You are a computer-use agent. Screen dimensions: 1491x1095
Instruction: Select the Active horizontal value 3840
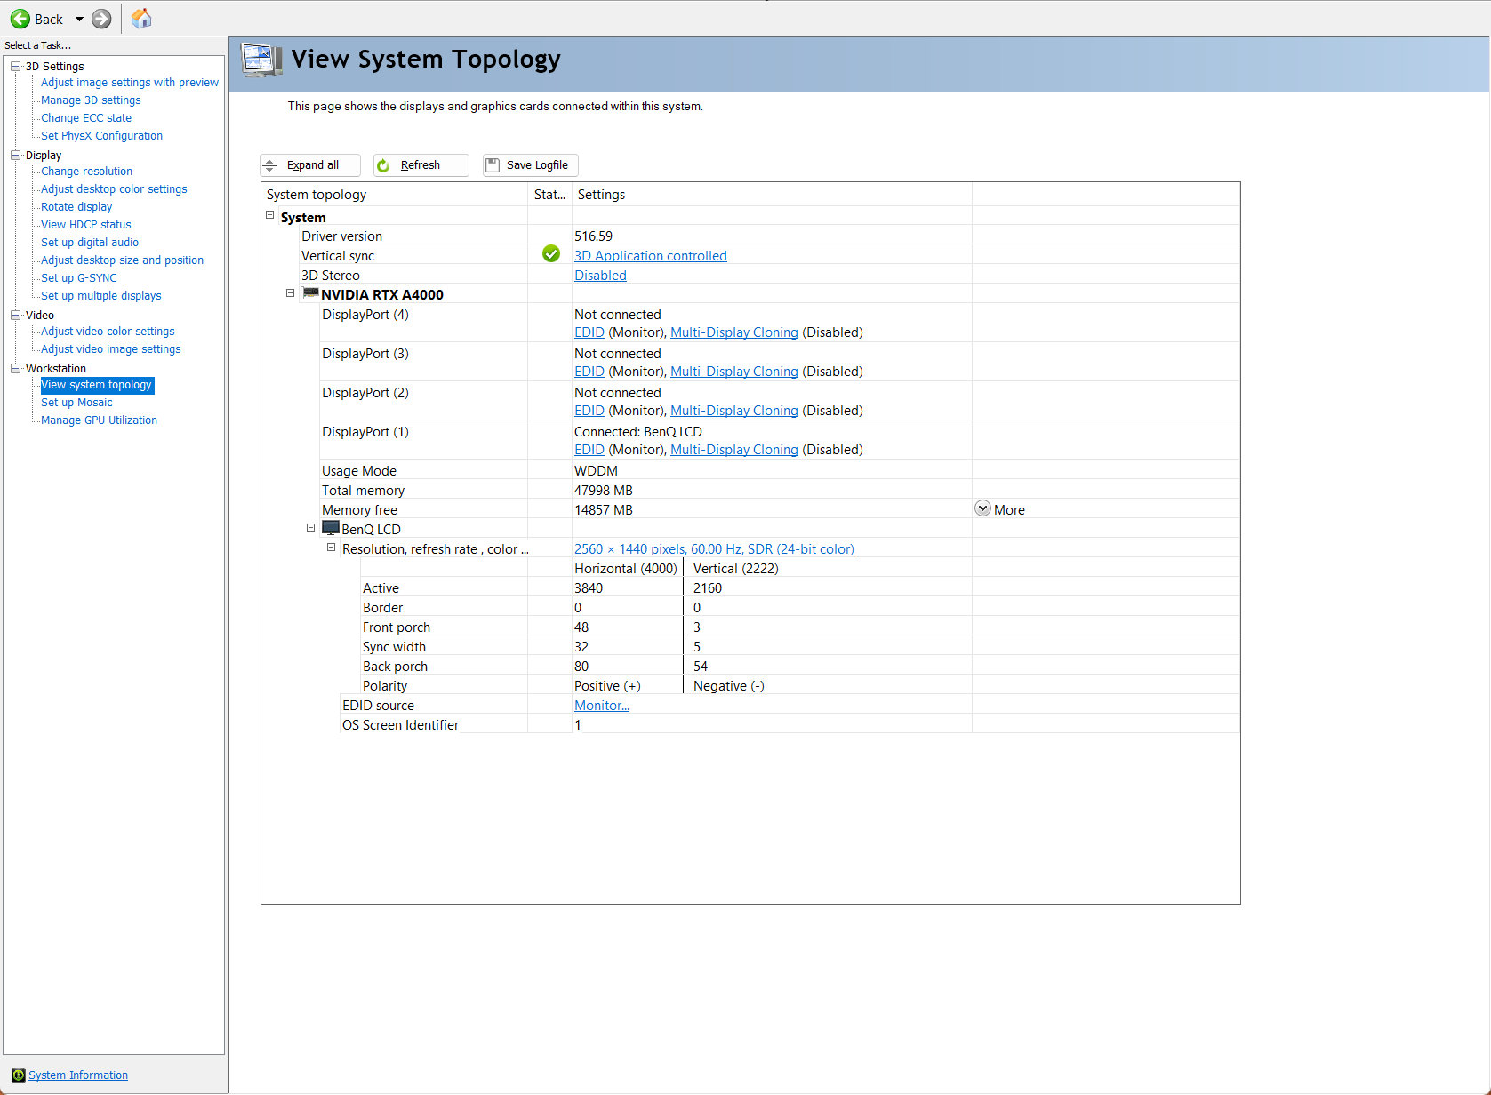[x=589, y=588]
